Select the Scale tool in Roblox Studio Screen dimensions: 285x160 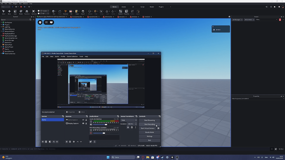(x=15, y=12)
